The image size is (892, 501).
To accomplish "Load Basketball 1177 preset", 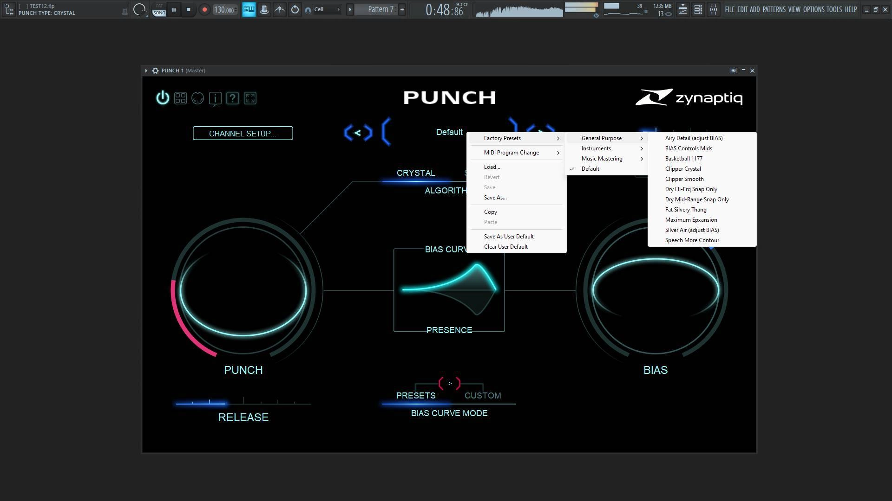I will tap(702, 159).
